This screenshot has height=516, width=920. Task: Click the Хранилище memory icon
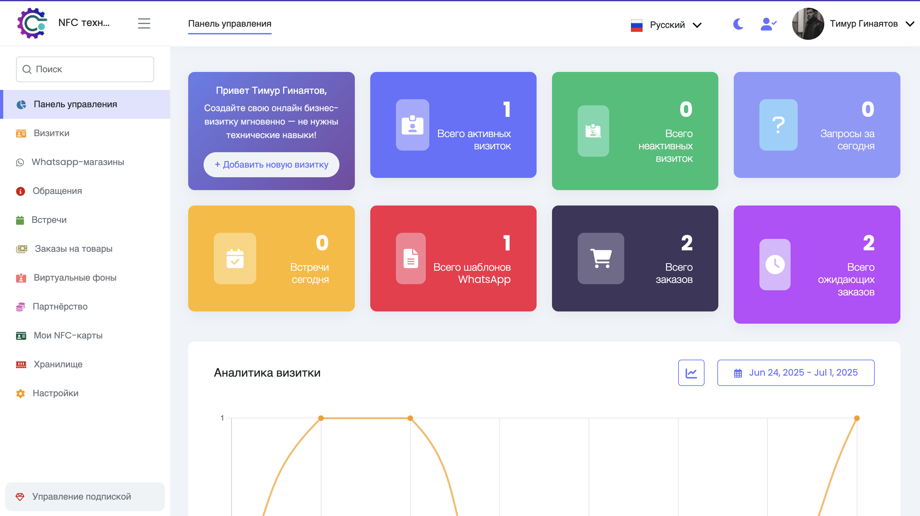[x=21, y=364]
